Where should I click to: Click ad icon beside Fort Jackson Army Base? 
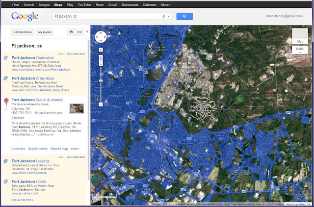[5, 78]
